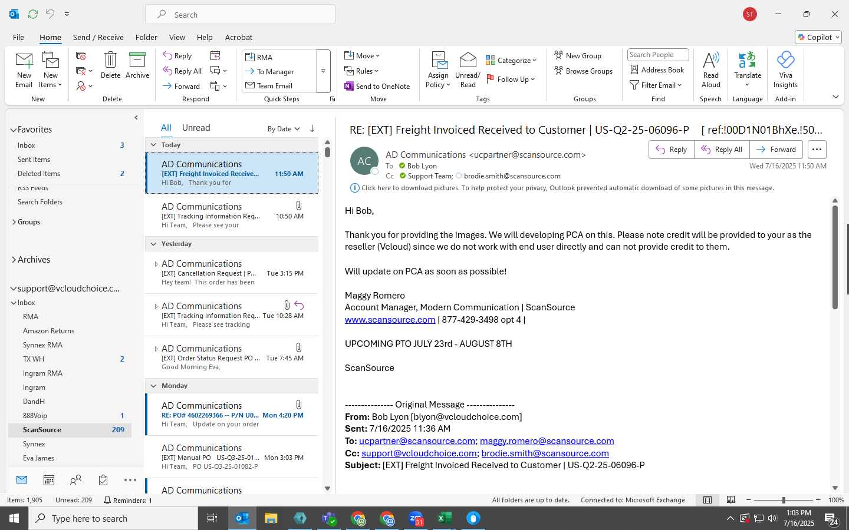Viewport: 849px width, 530px height.
Task: Click here to download pictures infobar
Action: [562, 188]
